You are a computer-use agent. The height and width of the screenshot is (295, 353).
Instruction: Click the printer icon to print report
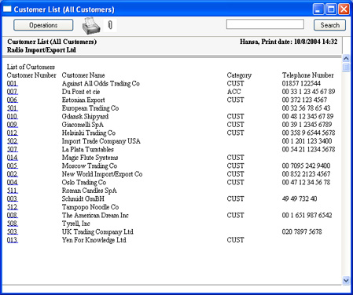pyautogui.click(x=91, y=25)
